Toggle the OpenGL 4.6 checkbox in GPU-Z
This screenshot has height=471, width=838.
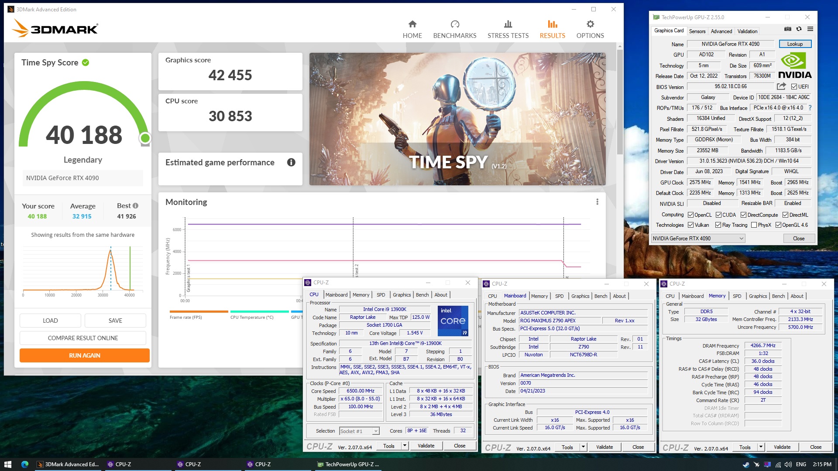[778, 225]
